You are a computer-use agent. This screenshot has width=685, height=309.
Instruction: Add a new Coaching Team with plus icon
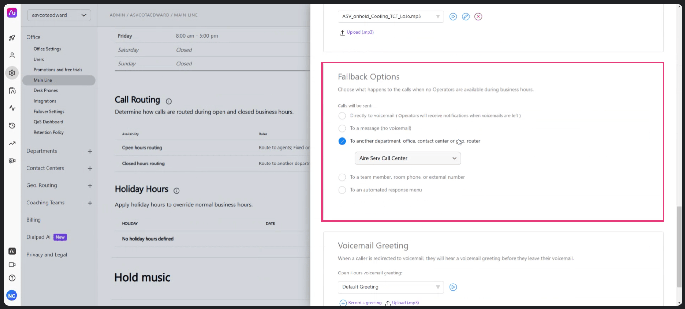(90, 203)
